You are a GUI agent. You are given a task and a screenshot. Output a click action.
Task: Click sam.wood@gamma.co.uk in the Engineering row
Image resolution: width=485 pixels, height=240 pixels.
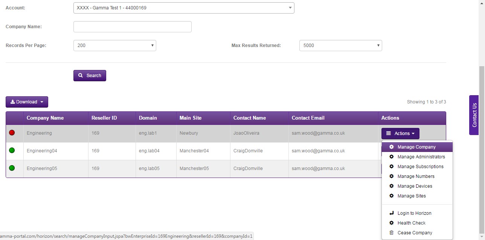tap(318, 133)
